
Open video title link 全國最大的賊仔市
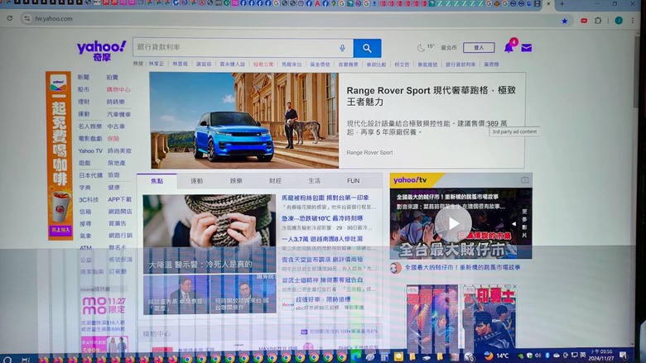click(462, 267)
